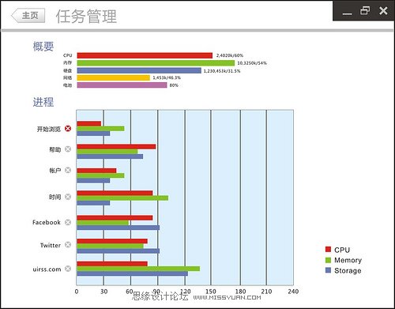Click the 240 axis label
The image size is (395, 309).
point(293,292)
